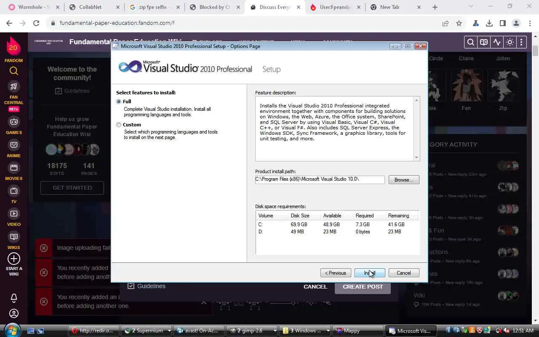
Task: Click the Previous button in the setup
Action: tap(335, 273)
